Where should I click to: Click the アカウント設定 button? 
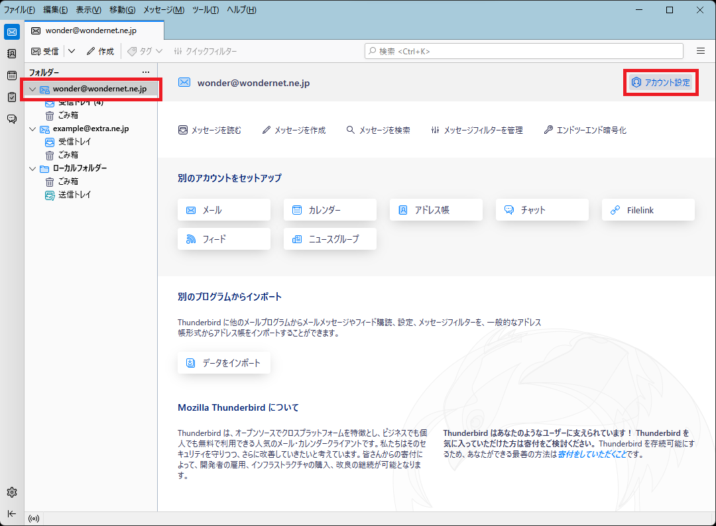click(x=661, y=83)
